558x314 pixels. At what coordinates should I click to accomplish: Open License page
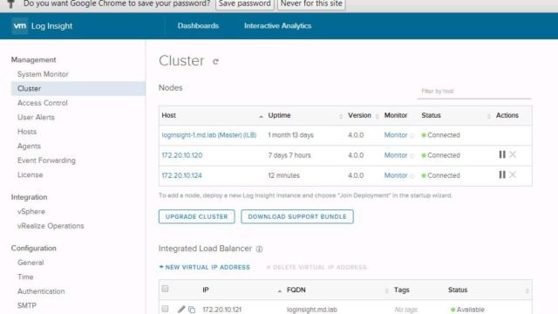tap(31, 174)
